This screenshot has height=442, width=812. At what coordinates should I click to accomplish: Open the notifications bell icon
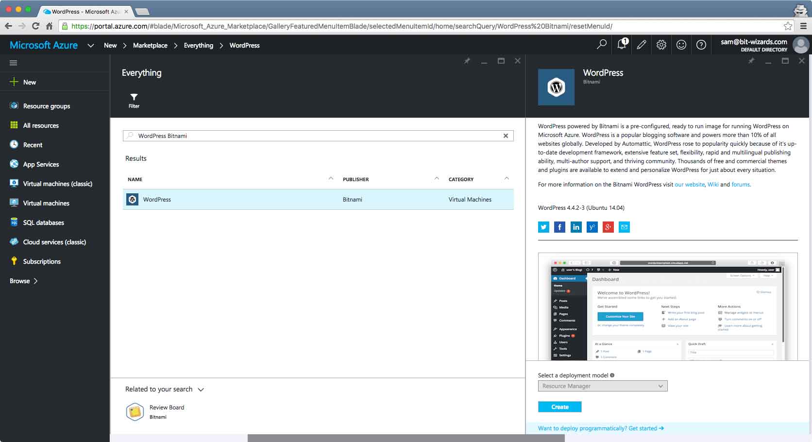click(x=622, y=44)
